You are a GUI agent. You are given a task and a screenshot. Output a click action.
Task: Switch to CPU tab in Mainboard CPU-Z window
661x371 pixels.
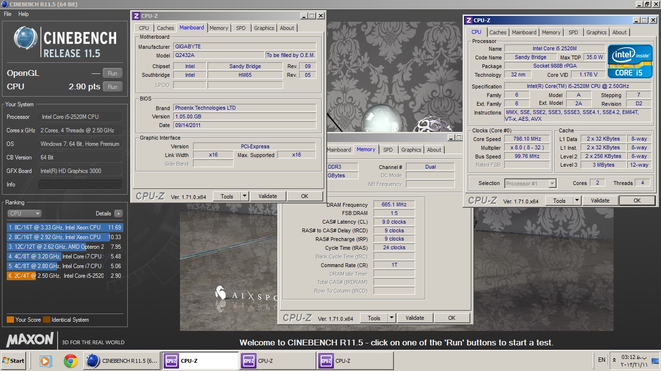(144, 28)
